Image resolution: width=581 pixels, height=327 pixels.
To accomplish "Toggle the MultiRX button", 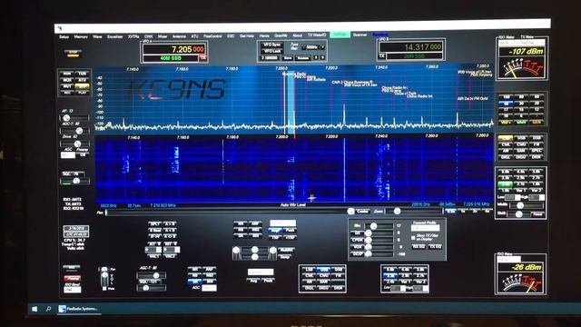I will 287,250.
